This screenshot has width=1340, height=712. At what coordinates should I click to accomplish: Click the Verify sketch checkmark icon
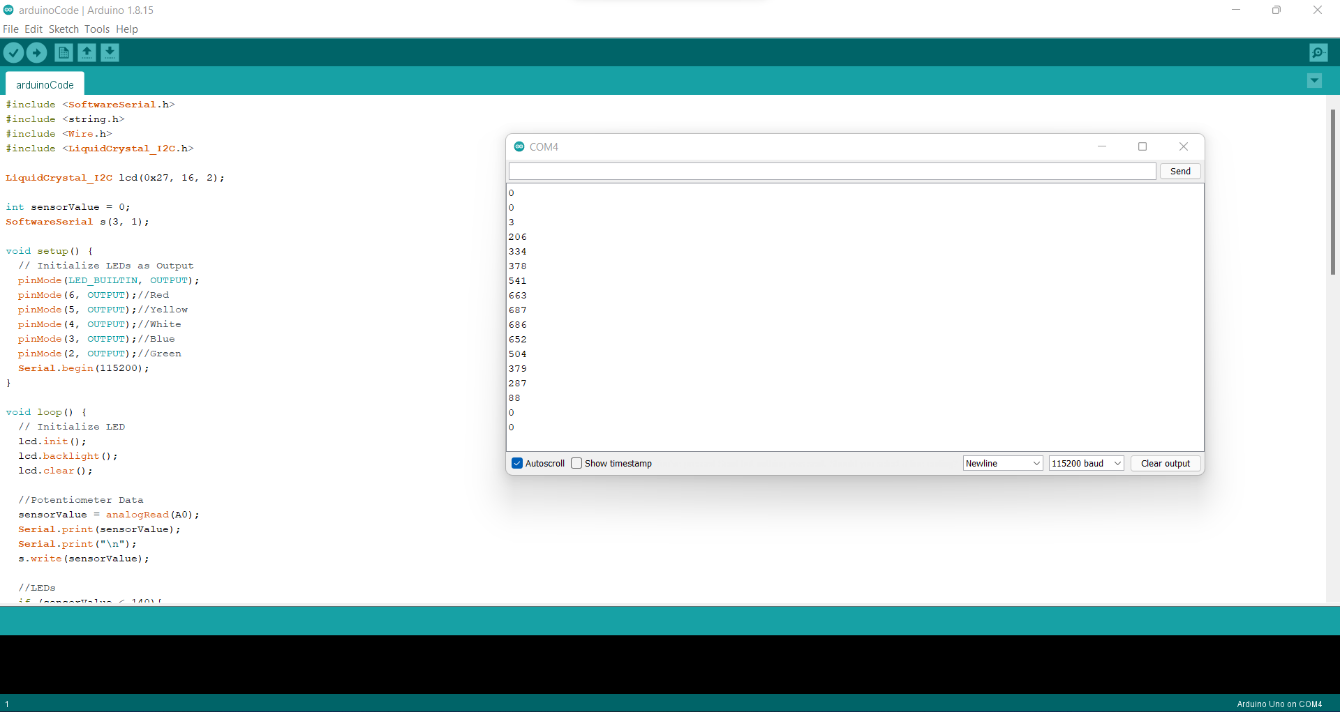13,52
